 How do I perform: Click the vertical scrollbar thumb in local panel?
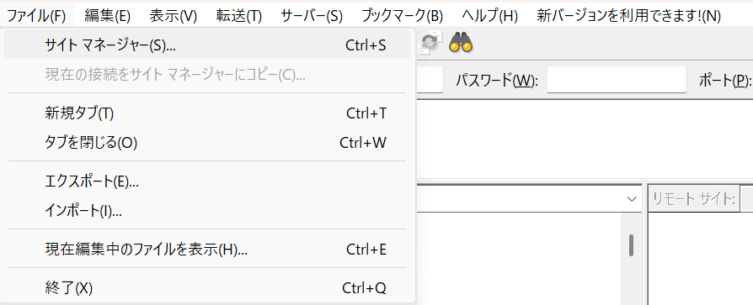[631, 245]
